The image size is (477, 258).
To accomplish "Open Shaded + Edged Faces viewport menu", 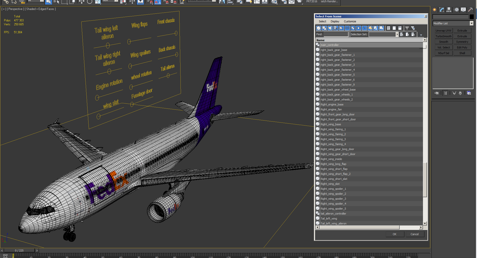I will coord(40,9).
